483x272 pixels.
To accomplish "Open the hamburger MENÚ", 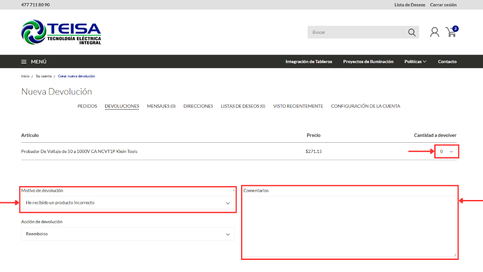I will click(34, 62).
